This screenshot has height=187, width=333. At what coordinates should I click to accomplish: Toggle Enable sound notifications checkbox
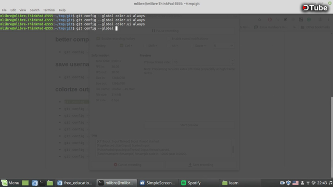169,38
